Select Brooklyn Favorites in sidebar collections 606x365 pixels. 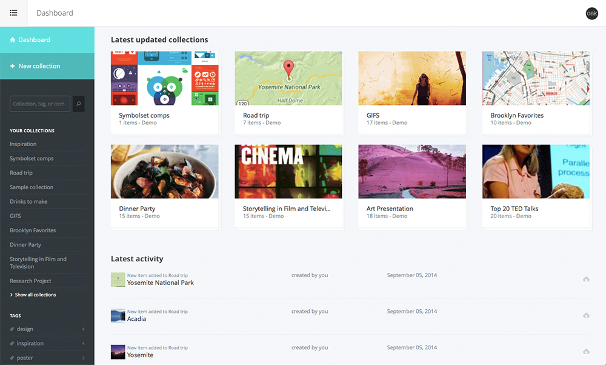(33, 230)
